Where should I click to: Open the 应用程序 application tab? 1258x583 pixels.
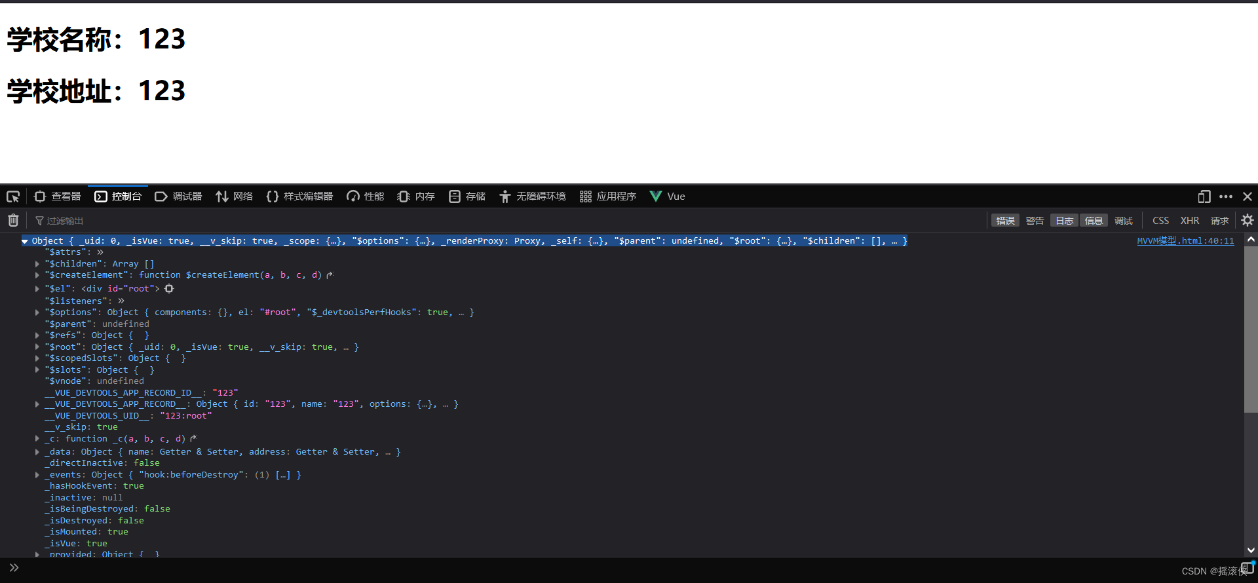pyautogui.click(x=608, y=197)
